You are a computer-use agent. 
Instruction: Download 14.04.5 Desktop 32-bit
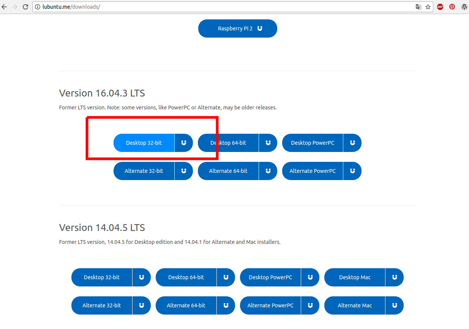tap(102, 277)
